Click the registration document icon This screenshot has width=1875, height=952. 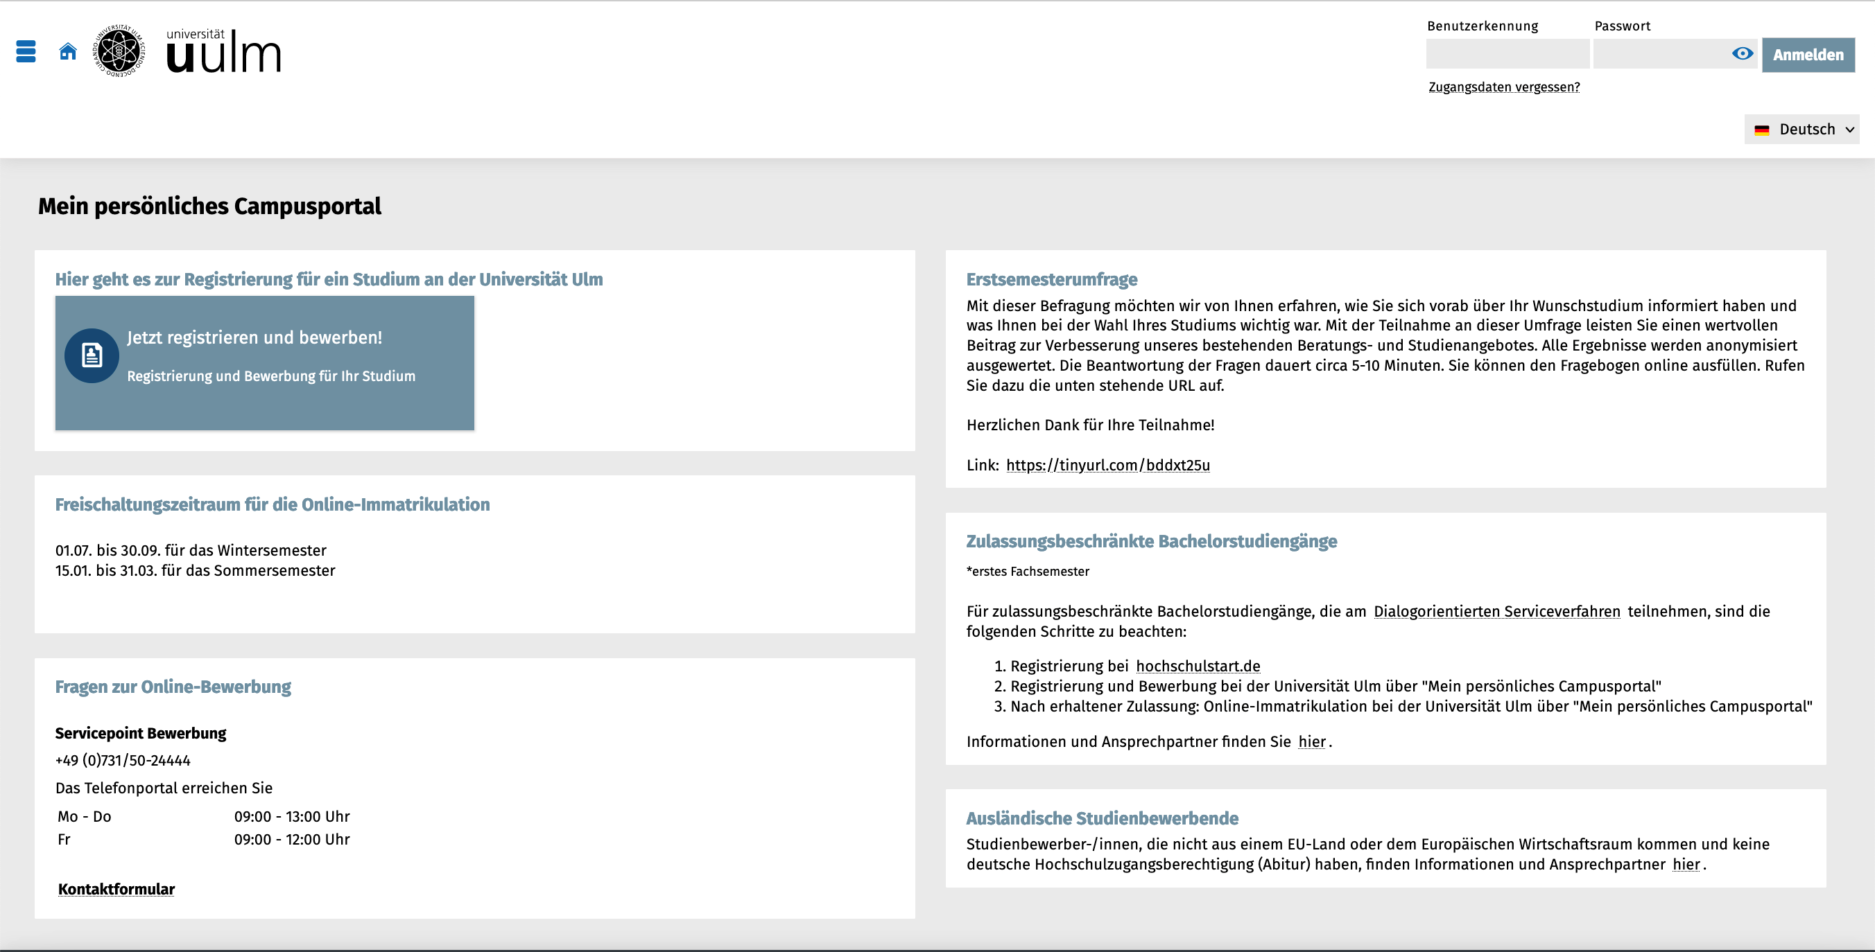(x=92, y=355)
